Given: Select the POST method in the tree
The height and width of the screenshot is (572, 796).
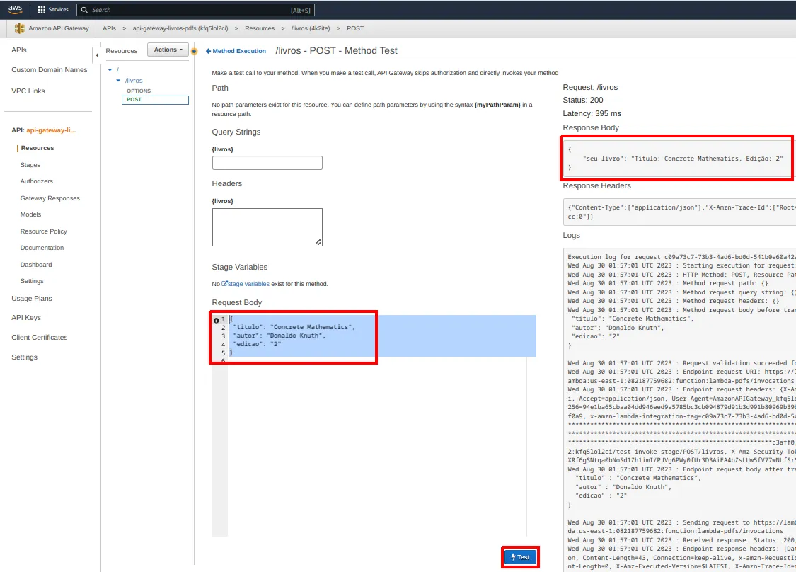Looking at the screenshot, I should tap(155, 100).
